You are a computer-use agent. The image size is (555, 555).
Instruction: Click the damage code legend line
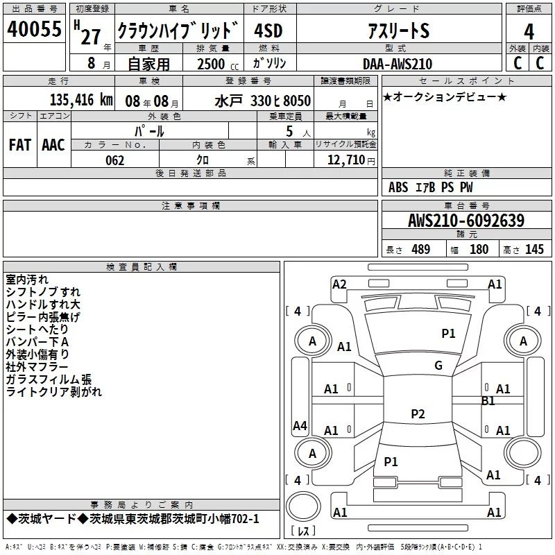coord(244,547)
